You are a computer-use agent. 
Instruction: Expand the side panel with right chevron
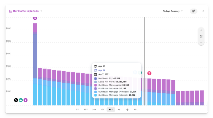tap(203, 11)
